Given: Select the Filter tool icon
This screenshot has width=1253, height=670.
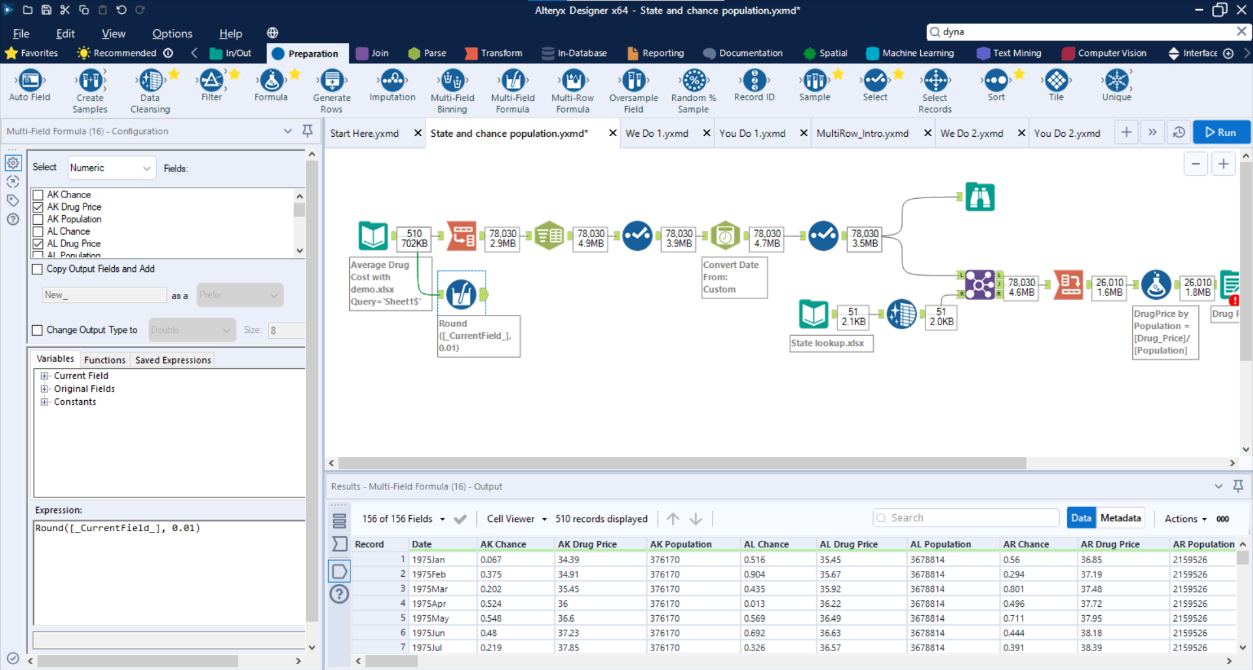Looking at the screenshot, I should pyautogui.click(x=211, y=81).
